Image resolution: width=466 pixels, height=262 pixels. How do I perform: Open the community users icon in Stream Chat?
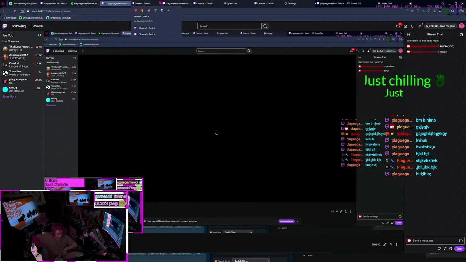pyautogui.click(x=462, y=35)
